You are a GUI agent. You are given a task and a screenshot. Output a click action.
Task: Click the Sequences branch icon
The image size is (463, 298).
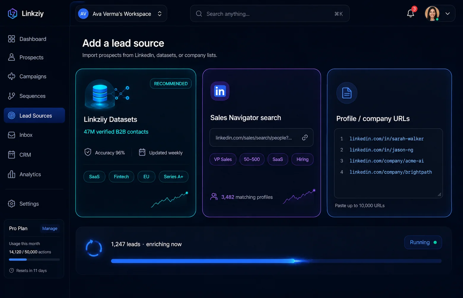[12, 96]
